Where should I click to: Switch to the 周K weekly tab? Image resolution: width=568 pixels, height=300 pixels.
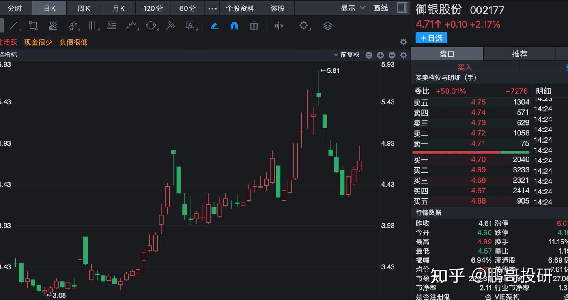pos(84,8)
